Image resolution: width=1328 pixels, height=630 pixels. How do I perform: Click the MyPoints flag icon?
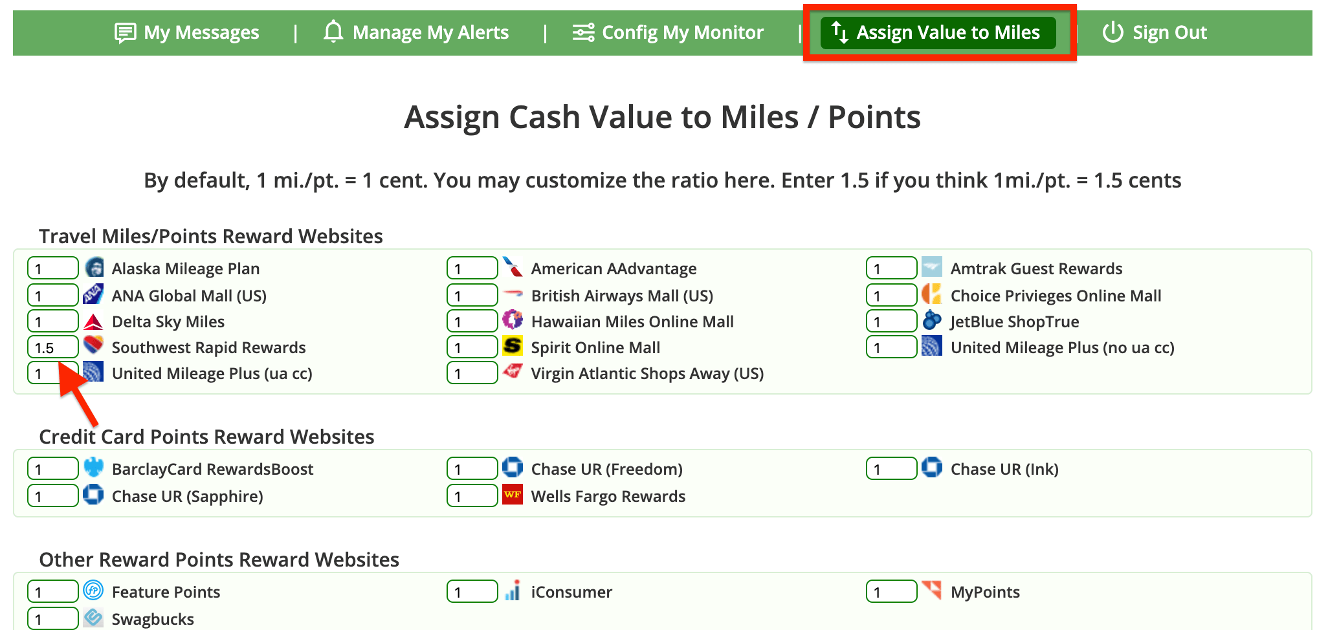click(931, 591)
